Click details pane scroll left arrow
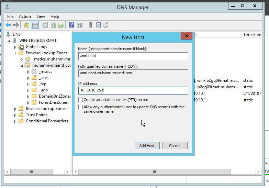 [76, 172]
